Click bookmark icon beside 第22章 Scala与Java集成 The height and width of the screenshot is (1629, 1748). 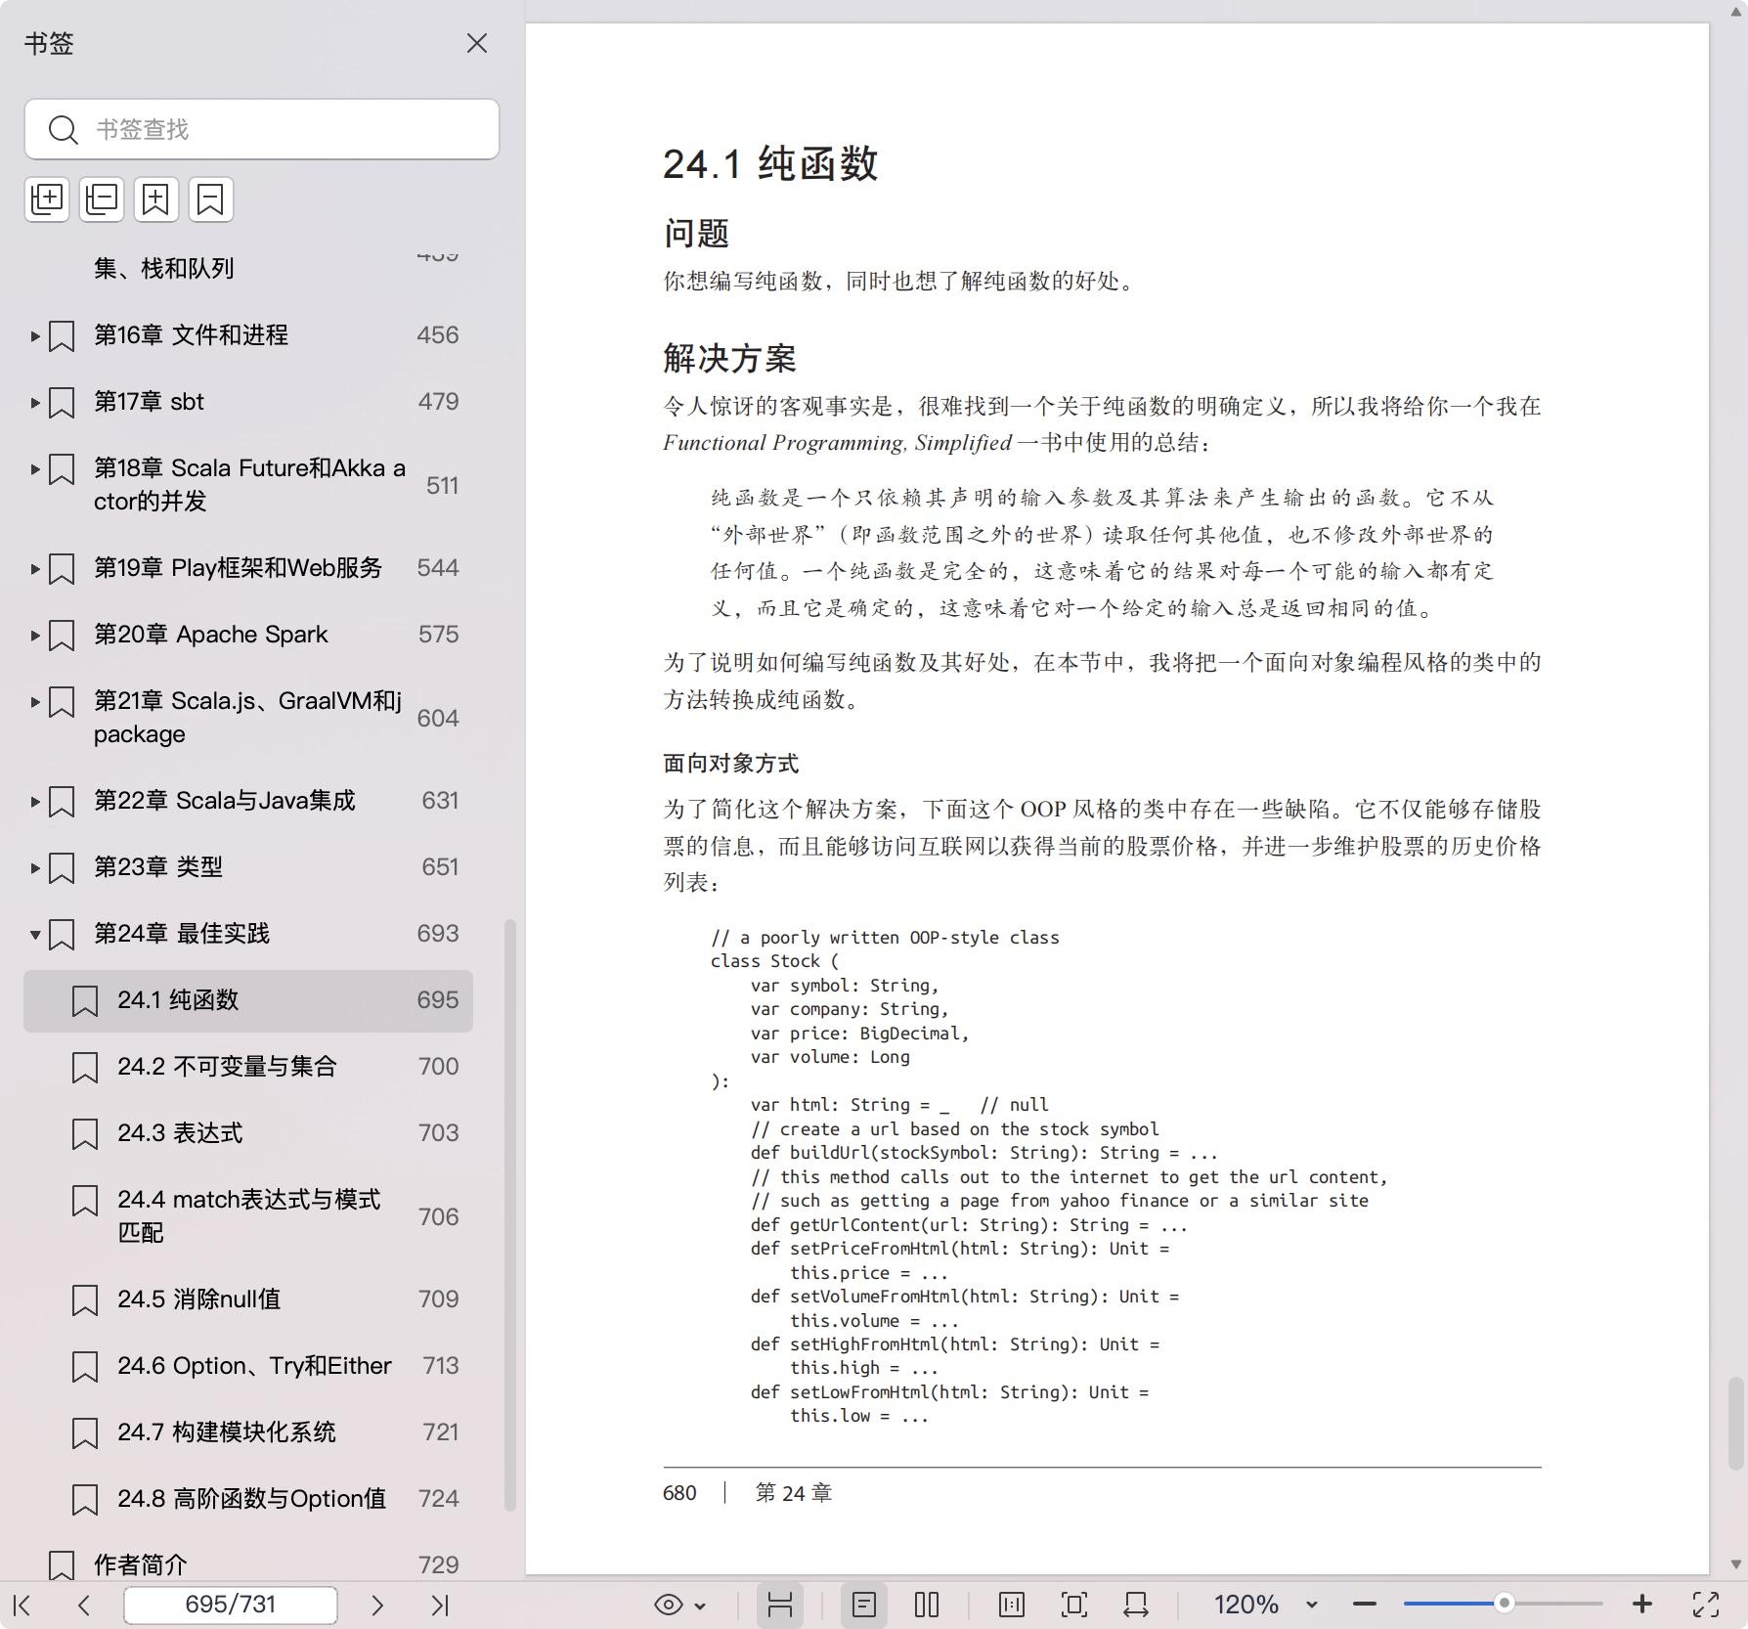coord(62,802)
